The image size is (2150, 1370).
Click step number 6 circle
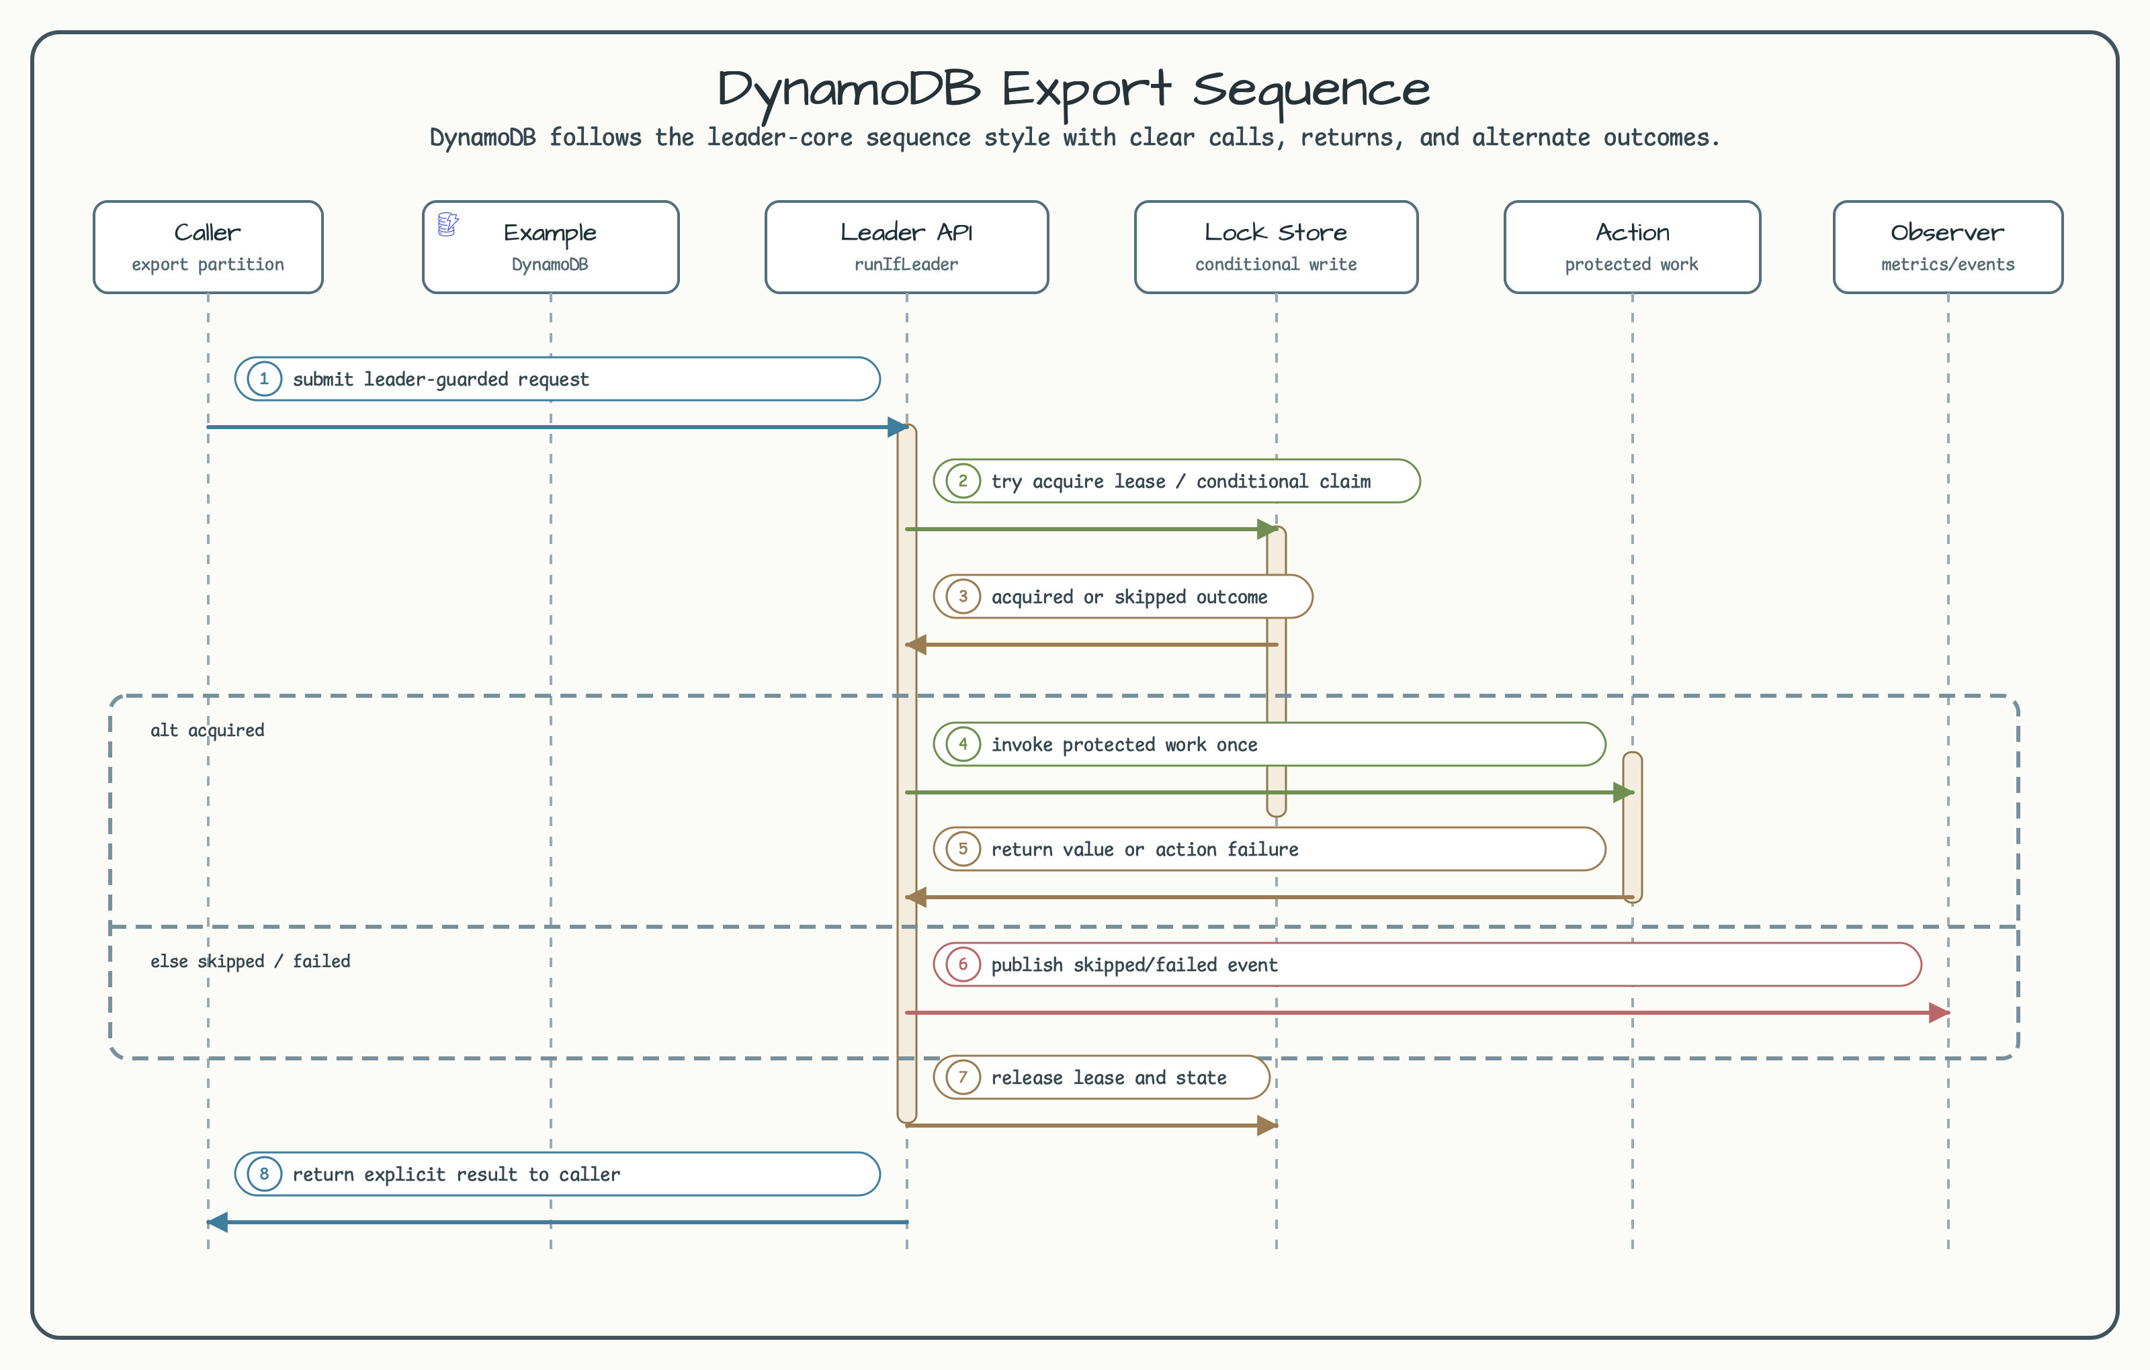click(963, 964)
